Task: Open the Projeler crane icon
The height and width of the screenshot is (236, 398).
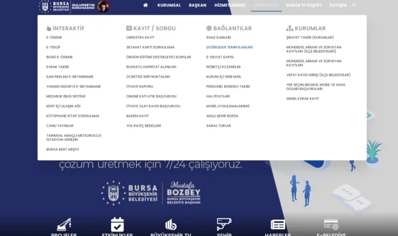Action: (64, 224)
